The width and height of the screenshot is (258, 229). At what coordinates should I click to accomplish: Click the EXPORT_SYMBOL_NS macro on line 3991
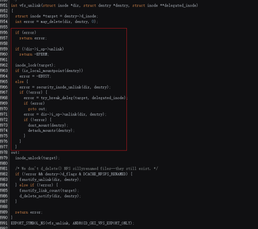[28, 223]
